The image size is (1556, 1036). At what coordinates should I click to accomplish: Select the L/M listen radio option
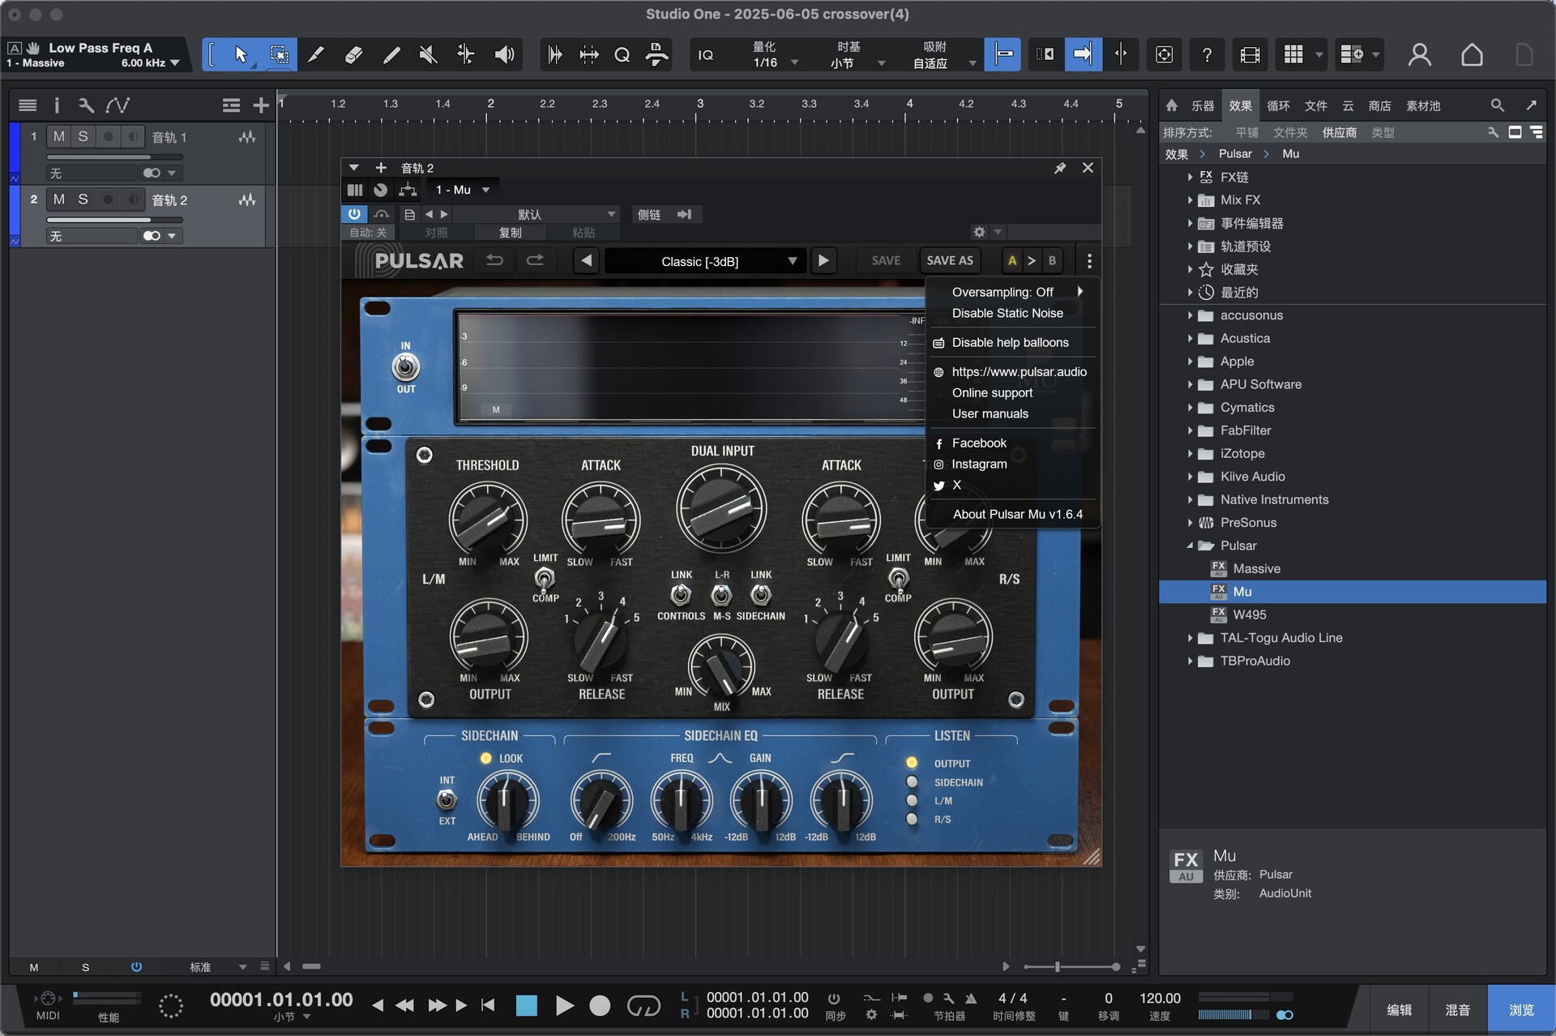coord(912,801)
